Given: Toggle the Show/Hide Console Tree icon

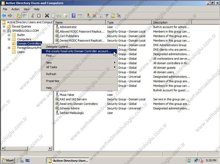Looking at the screenshot, I should [25, 16].
